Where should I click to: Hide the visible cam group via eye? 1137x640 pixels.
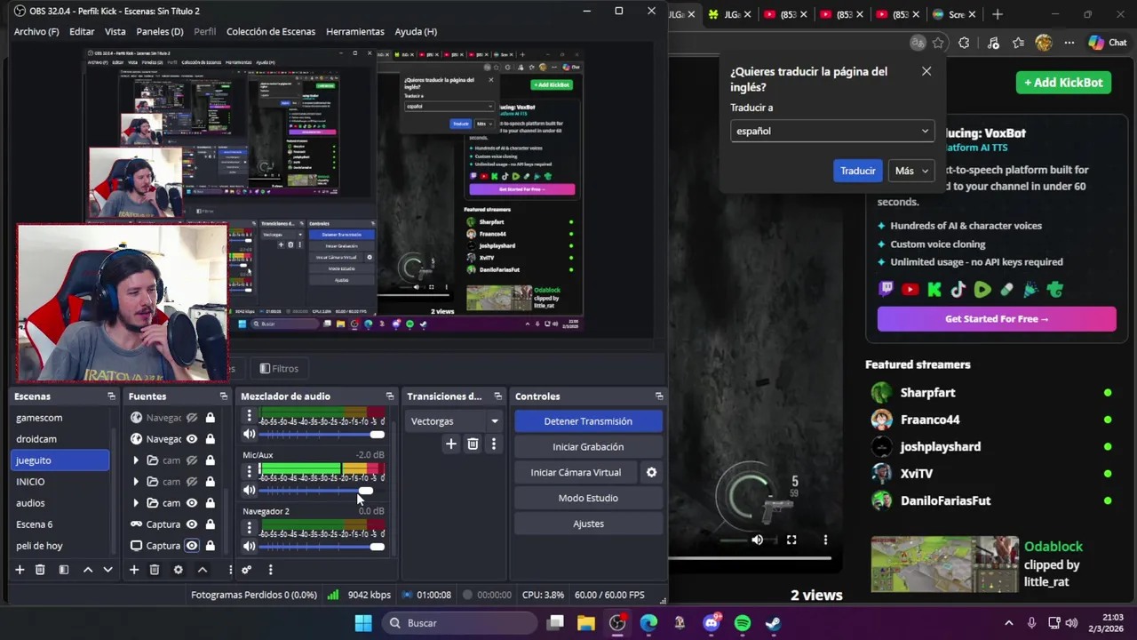click(x=191, y=503)
